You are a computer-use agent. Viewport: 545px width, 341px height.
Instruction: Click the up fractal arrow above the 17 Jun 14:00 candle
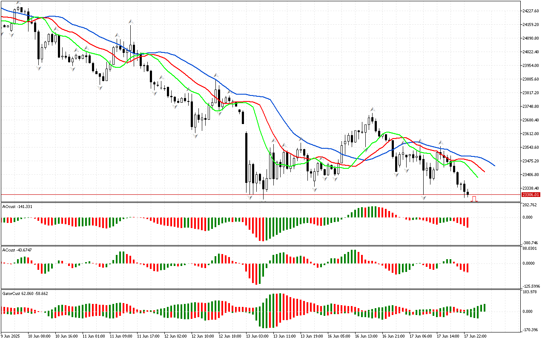441,142
